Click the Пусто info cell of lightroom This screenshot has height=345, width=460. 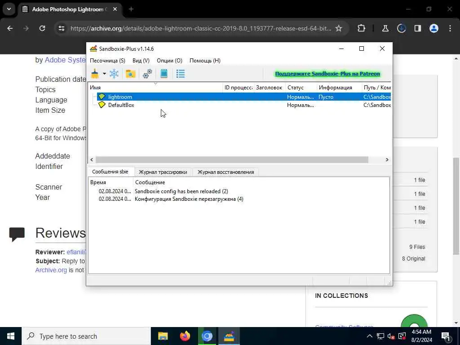pos(326,97)
